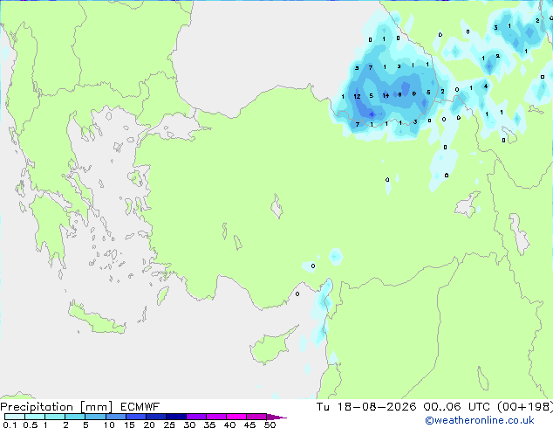The image size is (553, 428).
Task: Click the '50' legend scale label
Action: tap(270, 425)
